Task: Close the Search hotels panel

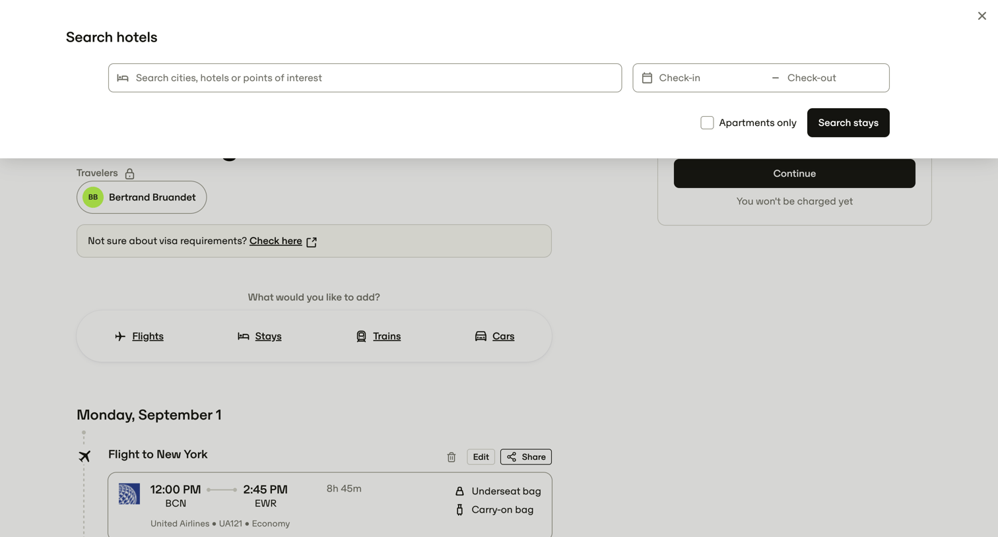Action: point(981,16)
